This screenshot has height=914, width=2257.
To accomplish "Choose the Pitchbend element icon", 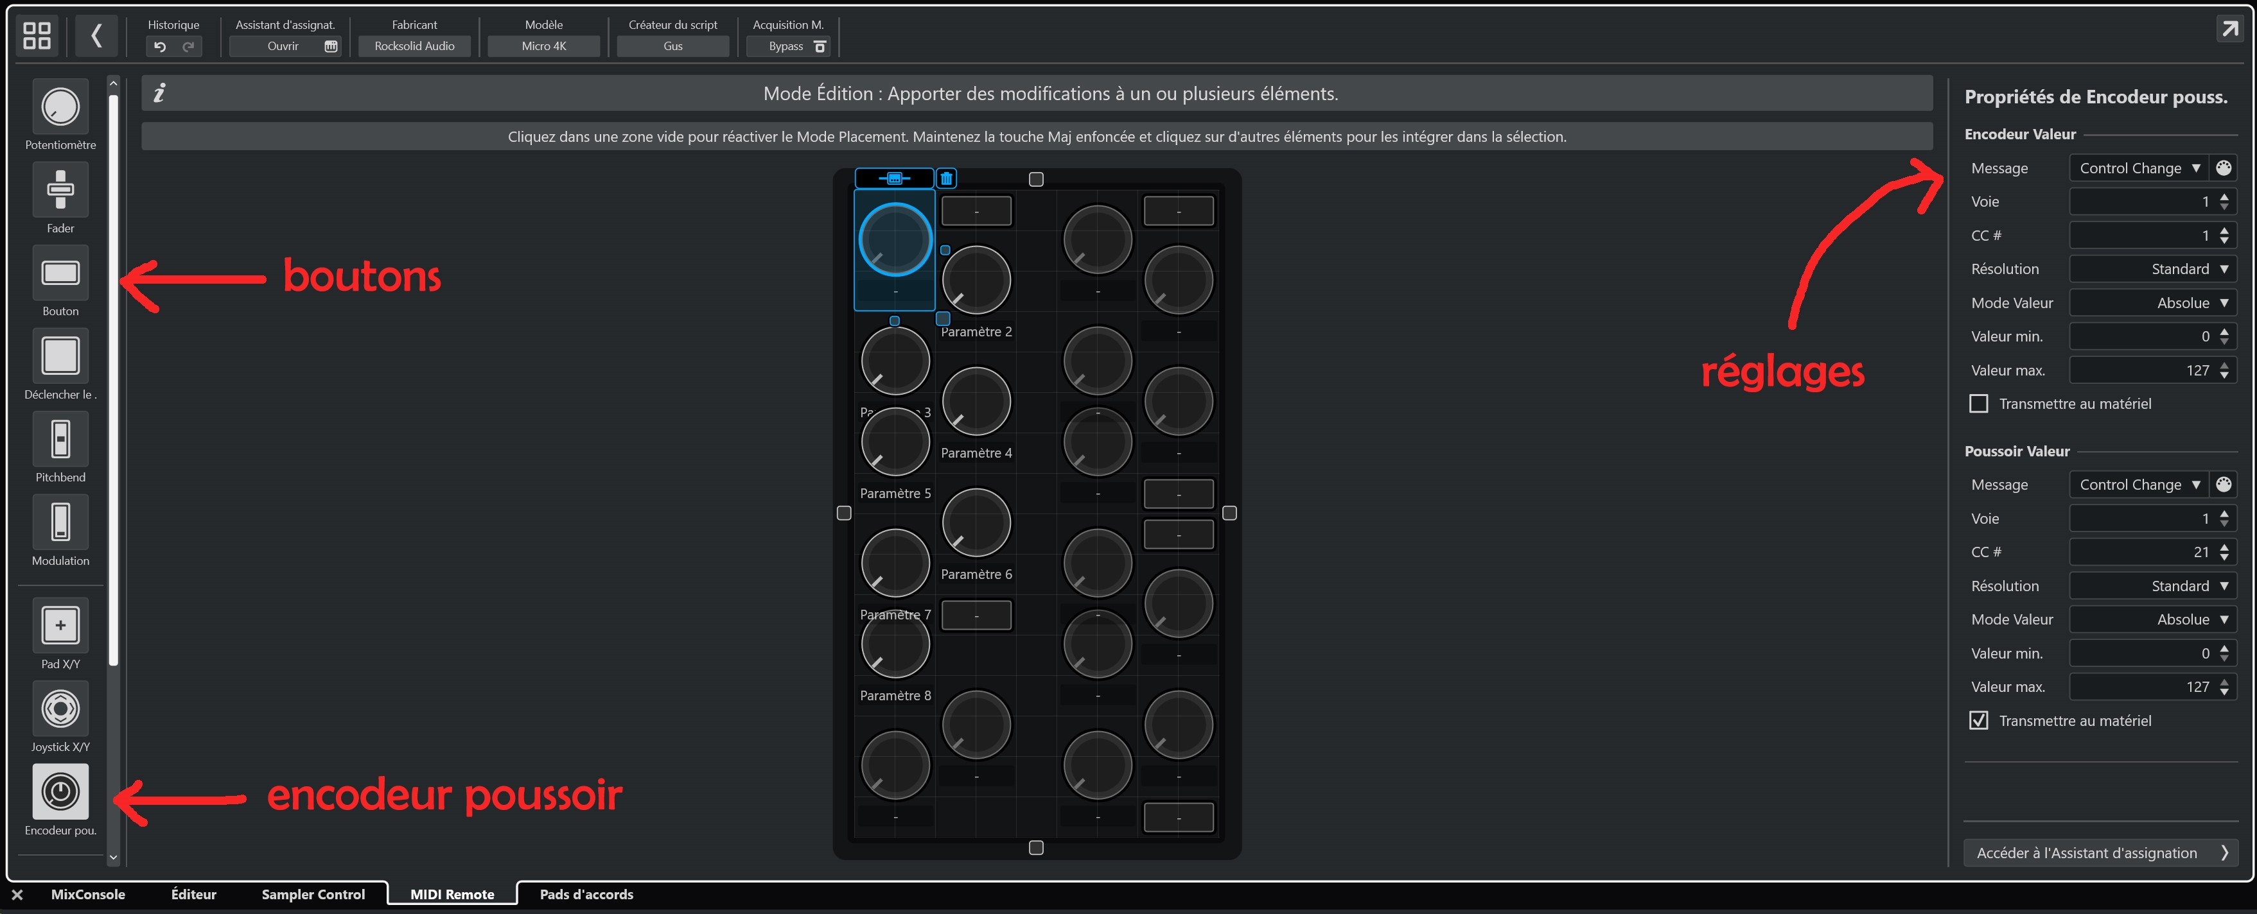I will (x=60, y=438).
